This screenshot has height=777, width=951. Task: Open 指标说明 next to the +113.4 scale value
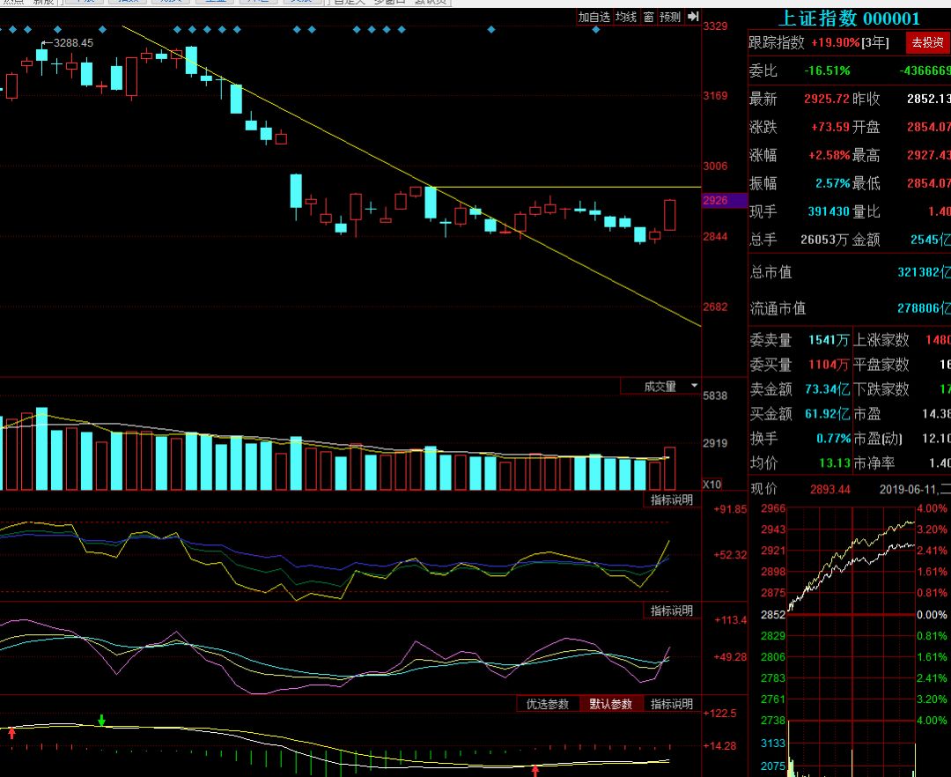671,610
